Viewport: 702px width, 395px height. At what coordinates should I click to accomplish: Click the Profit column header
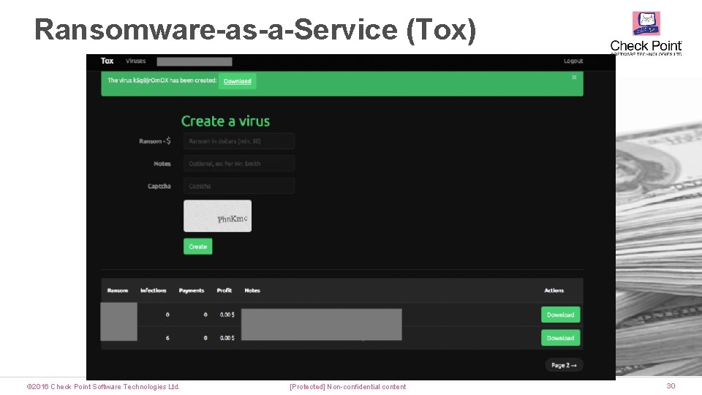point(224,290)
